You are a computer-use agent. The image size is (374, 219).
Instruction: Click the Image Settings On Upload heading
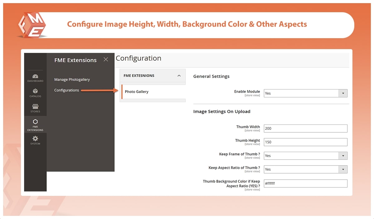pos(222,111)
